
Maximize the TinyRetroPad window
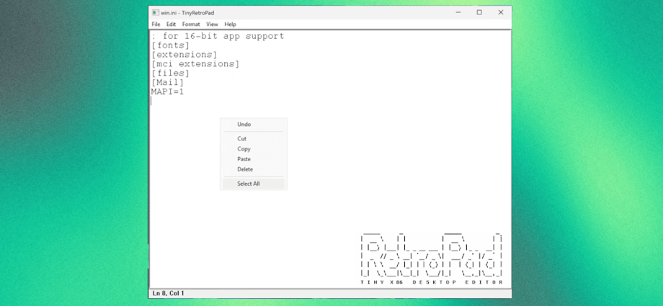(x=479, y=13)
